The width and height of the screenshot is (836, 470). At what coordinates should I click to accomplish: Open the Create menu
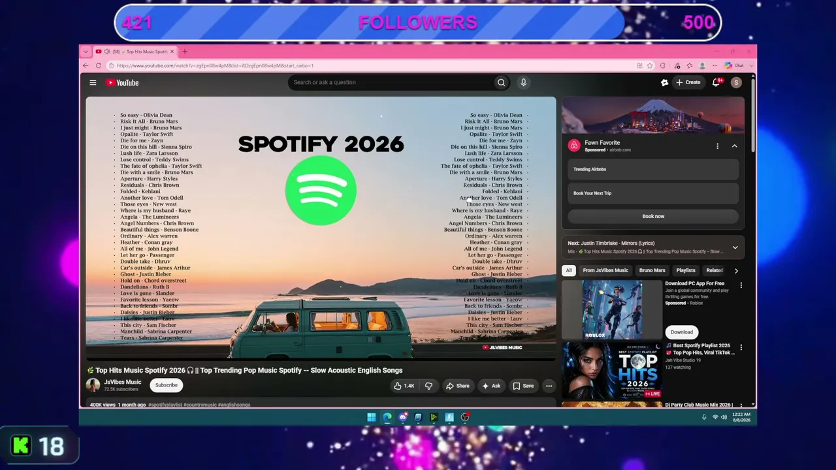(x=688, y=82)
